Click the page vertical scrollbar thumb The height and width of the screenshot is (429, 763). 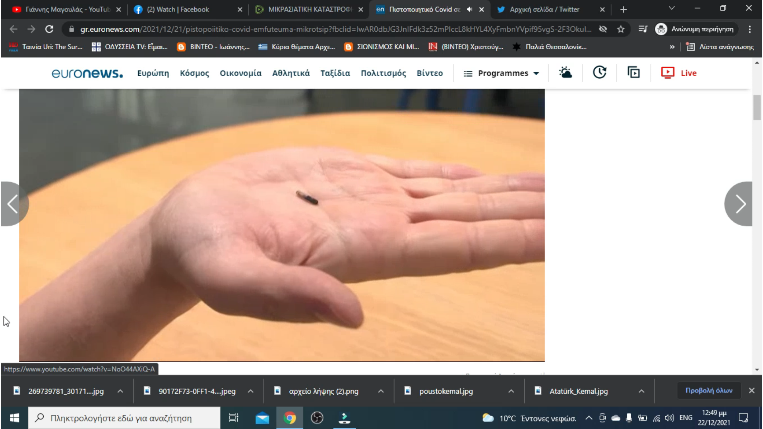pyautogui.click(x=757, y=107)
